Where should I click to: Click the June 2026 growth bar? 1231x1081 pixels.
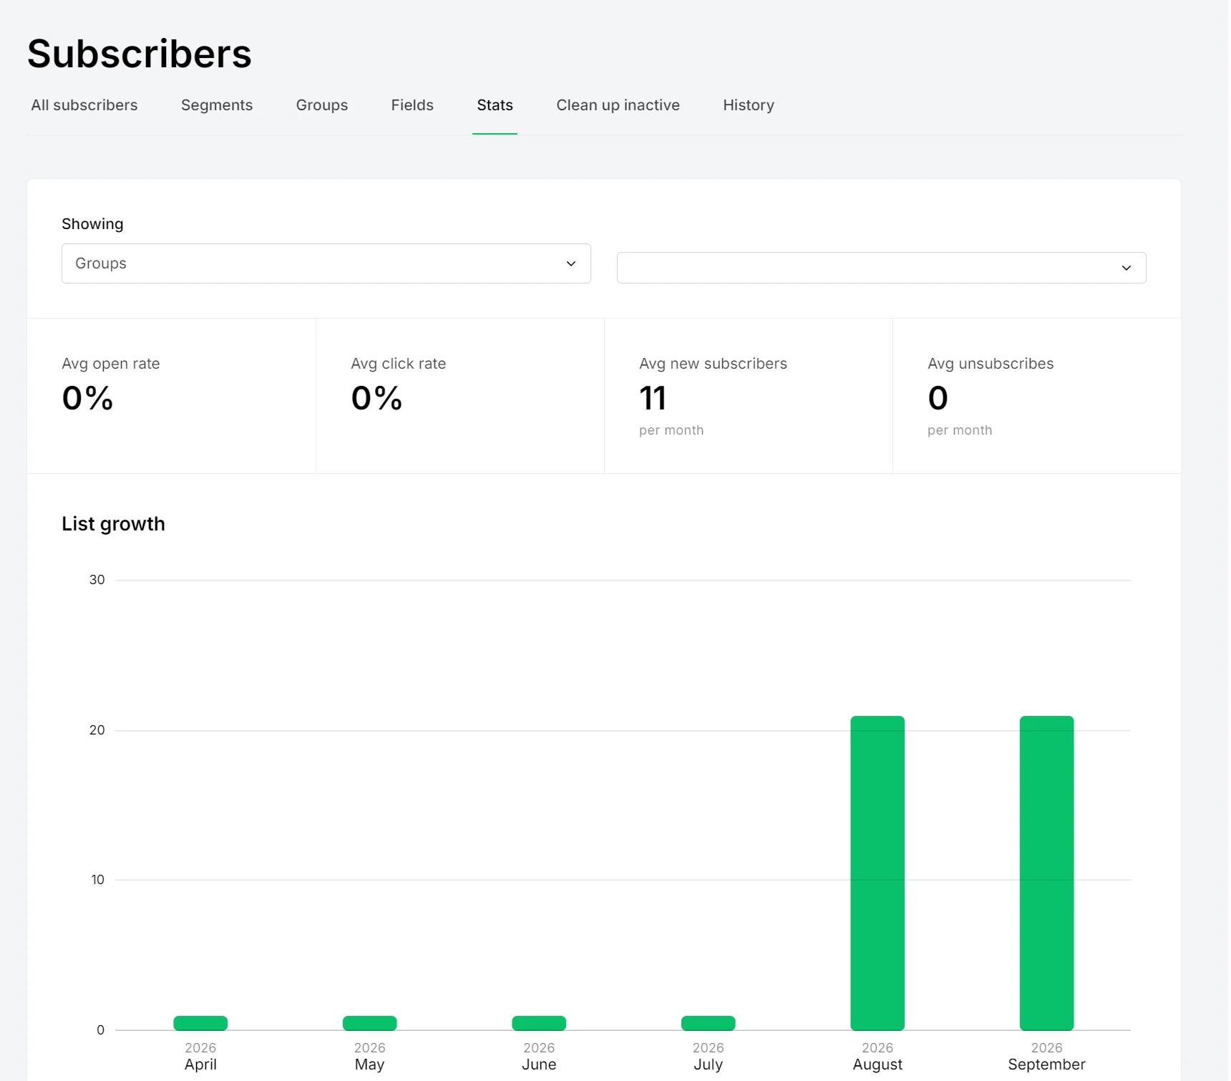539,1023
